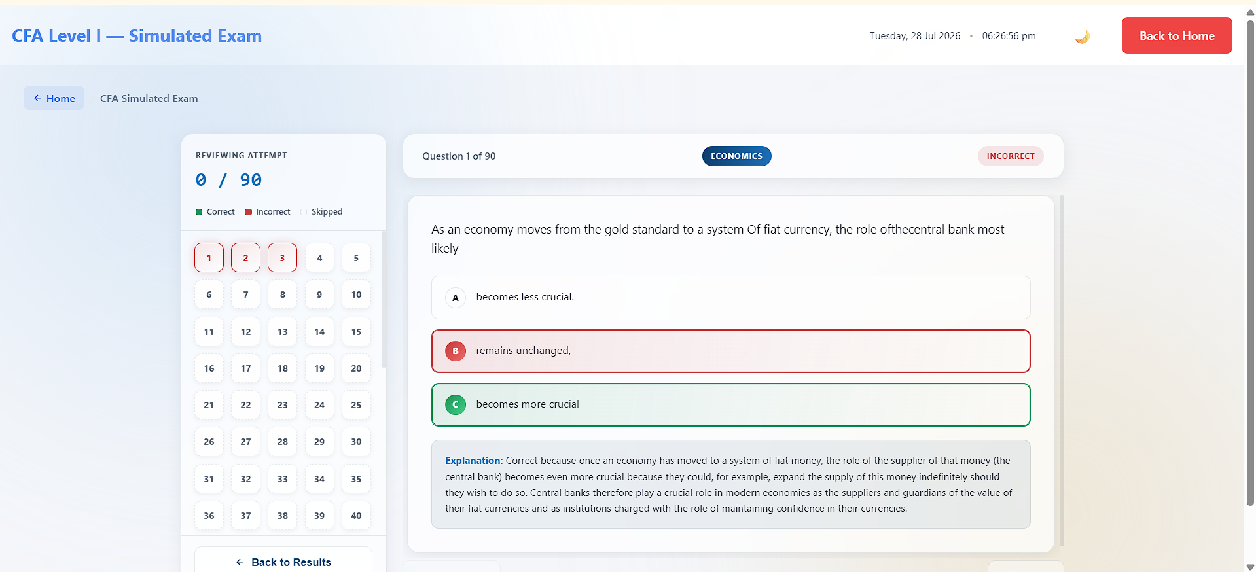Click the green C circle badge

[x=456, y=404]
